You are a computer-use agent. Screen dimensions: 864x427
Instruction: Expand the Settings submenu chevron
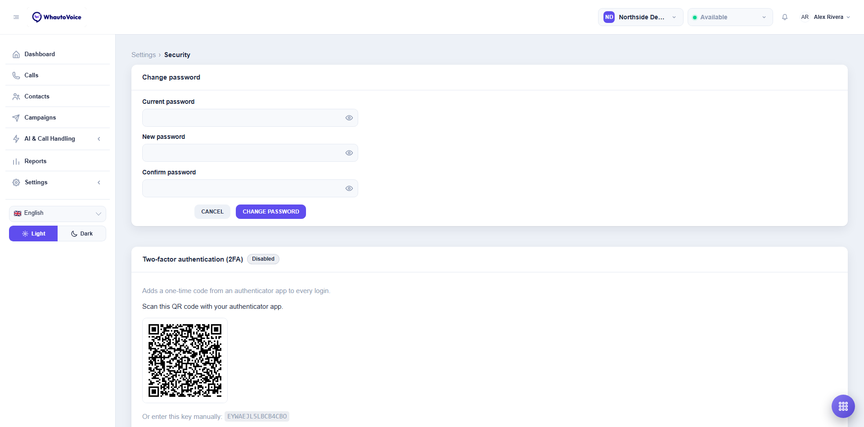pyautogui.click(x=99, y=182)
